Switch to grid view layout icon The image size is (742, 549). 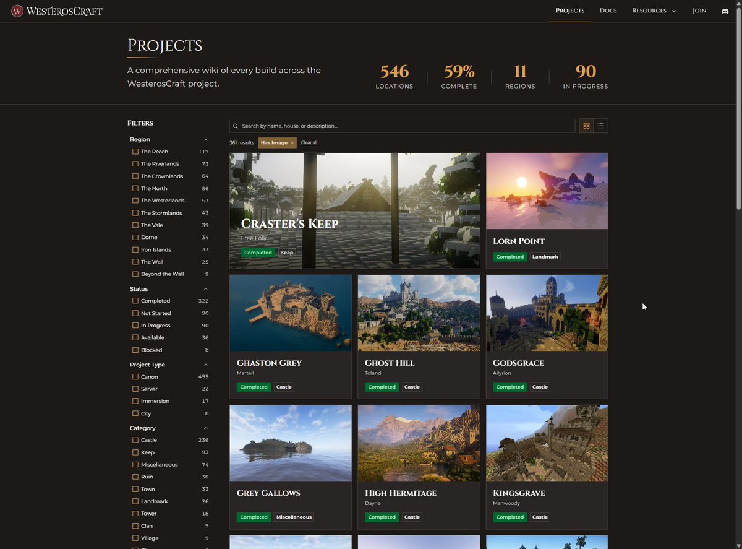[586, 126]
